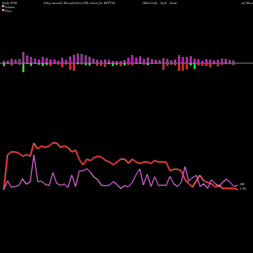The width and height of the screenshot is (253, 253).
Task: Click the 'Price' legend label
Action: [x=8, y=11]
